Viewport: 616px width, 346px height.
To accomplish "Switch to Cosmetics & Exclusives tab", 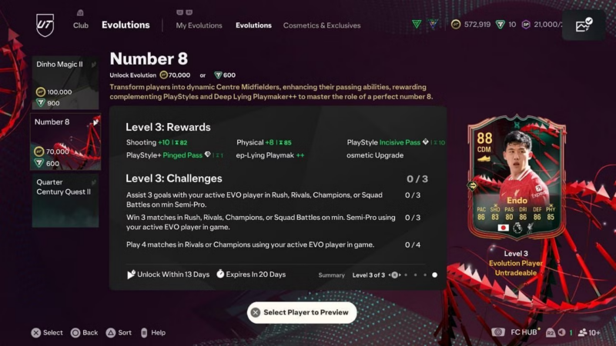I will point(322,25).
